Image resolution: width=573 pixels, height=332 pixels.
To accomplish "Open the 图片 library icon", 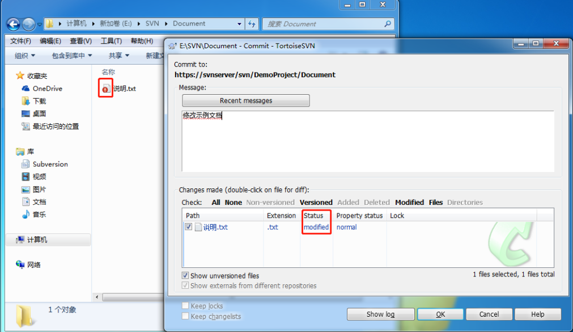I will pos(26,189).
